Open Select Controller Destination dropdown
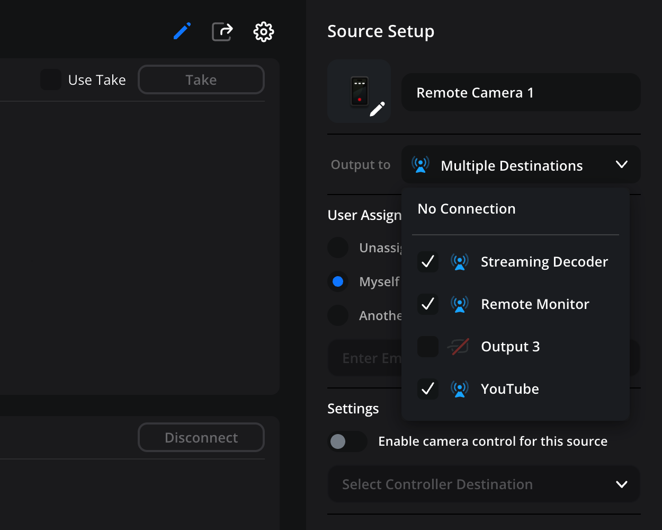Image resolution: width=662 pixels, height=530 pixels. 484,484
